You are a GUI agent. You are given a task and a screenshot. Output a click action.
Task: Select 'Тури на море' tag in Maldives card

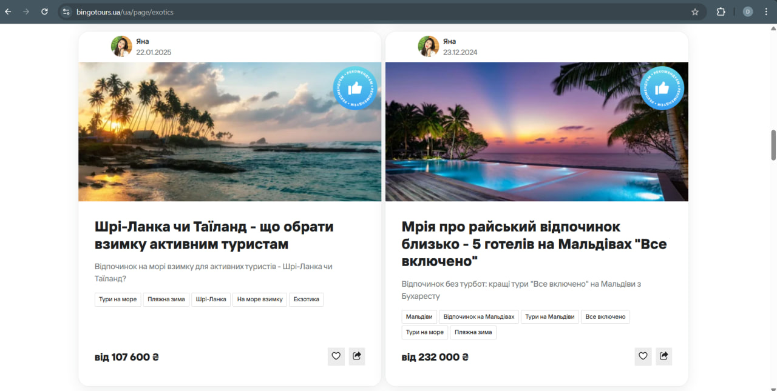coord(425,332)
